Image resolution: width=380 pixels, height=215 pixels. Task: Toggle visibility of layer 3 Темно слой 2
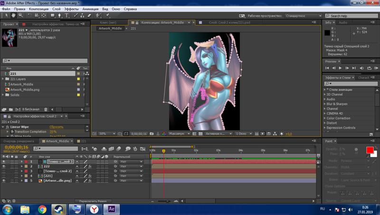click(4, 171)
